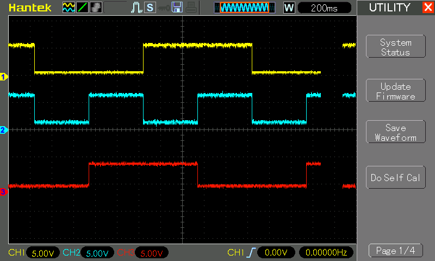This screenshot has width=435, height=261.
Task: Select the channel 3 red ground marker
Action: pyautogui.click(x=3, y=191)
